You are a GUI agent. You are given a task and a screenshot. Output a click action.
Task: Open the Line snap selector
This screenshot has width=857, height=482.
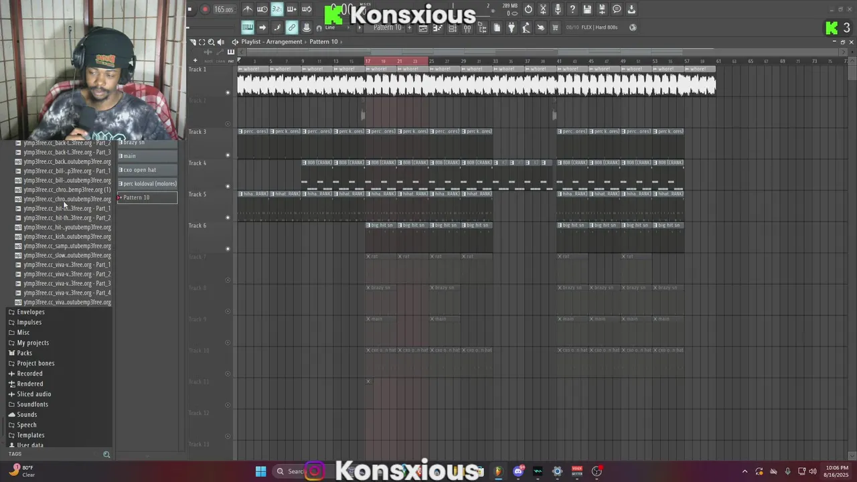point(337,27)
